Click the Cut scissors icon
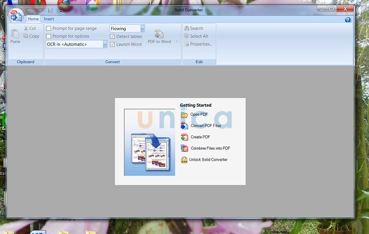This screenshot has height=234, width=369. pyautogui.click(x=26, y=28)
